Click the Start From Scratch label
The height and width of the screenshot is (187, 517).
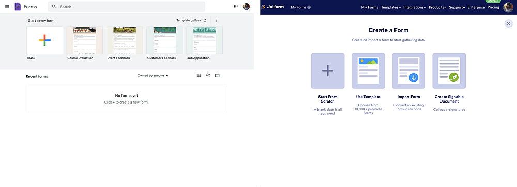(328, 99)
